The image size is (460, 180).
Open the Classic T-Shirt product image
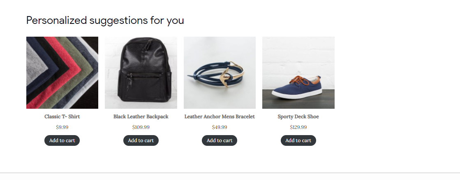point(62,72)
